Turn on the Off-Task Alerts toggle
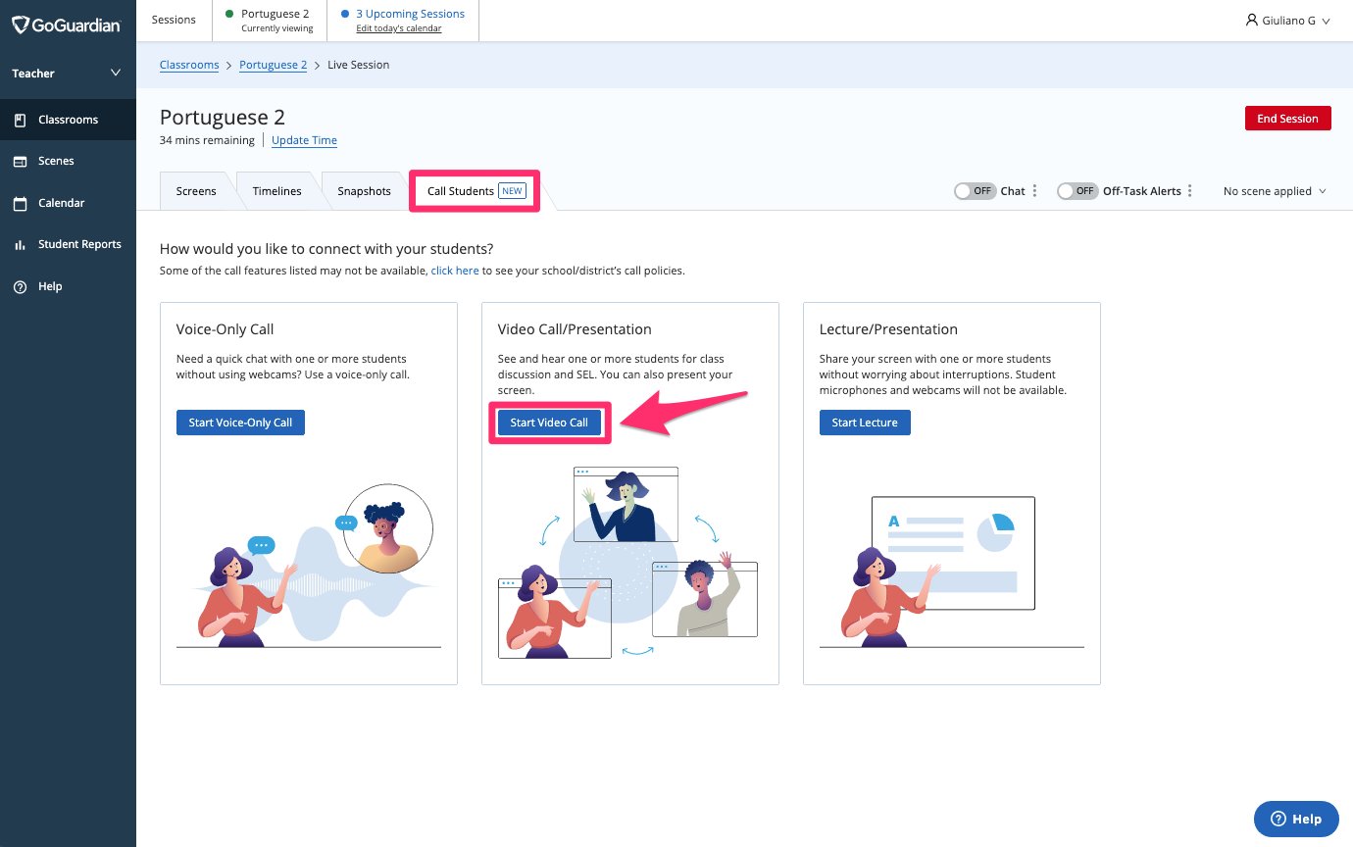The width and height of the screenshot is (1353, 847). (1077, 191)
